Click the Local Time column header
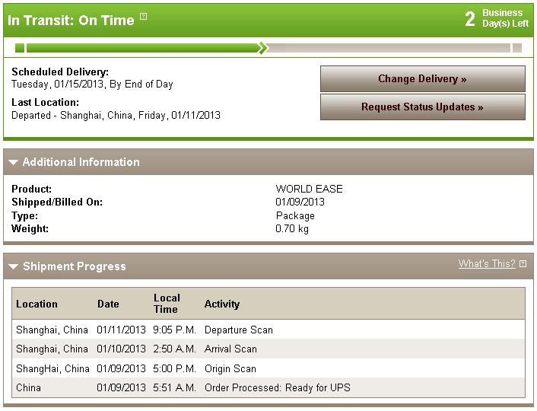This screenshot has height=411, width=537. [167, 304]
